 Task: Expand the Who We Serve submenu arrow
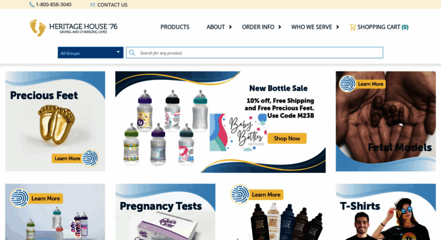(338, 27)
